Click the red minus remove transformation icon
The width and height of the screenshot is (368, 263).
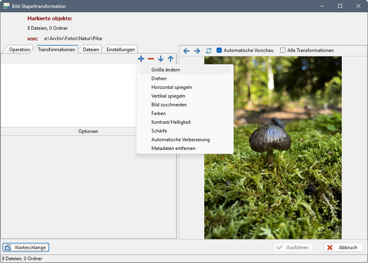[x=151, y=59]
